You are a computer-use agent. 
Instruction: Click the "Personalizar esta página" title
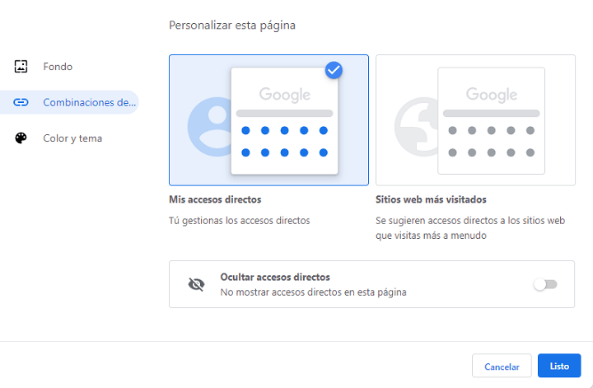[x=231, y=26]
